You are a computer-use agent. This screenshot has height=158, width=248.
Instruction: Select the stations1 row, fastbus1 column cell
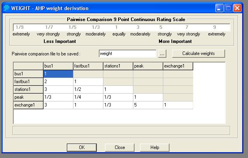[88, 89]
